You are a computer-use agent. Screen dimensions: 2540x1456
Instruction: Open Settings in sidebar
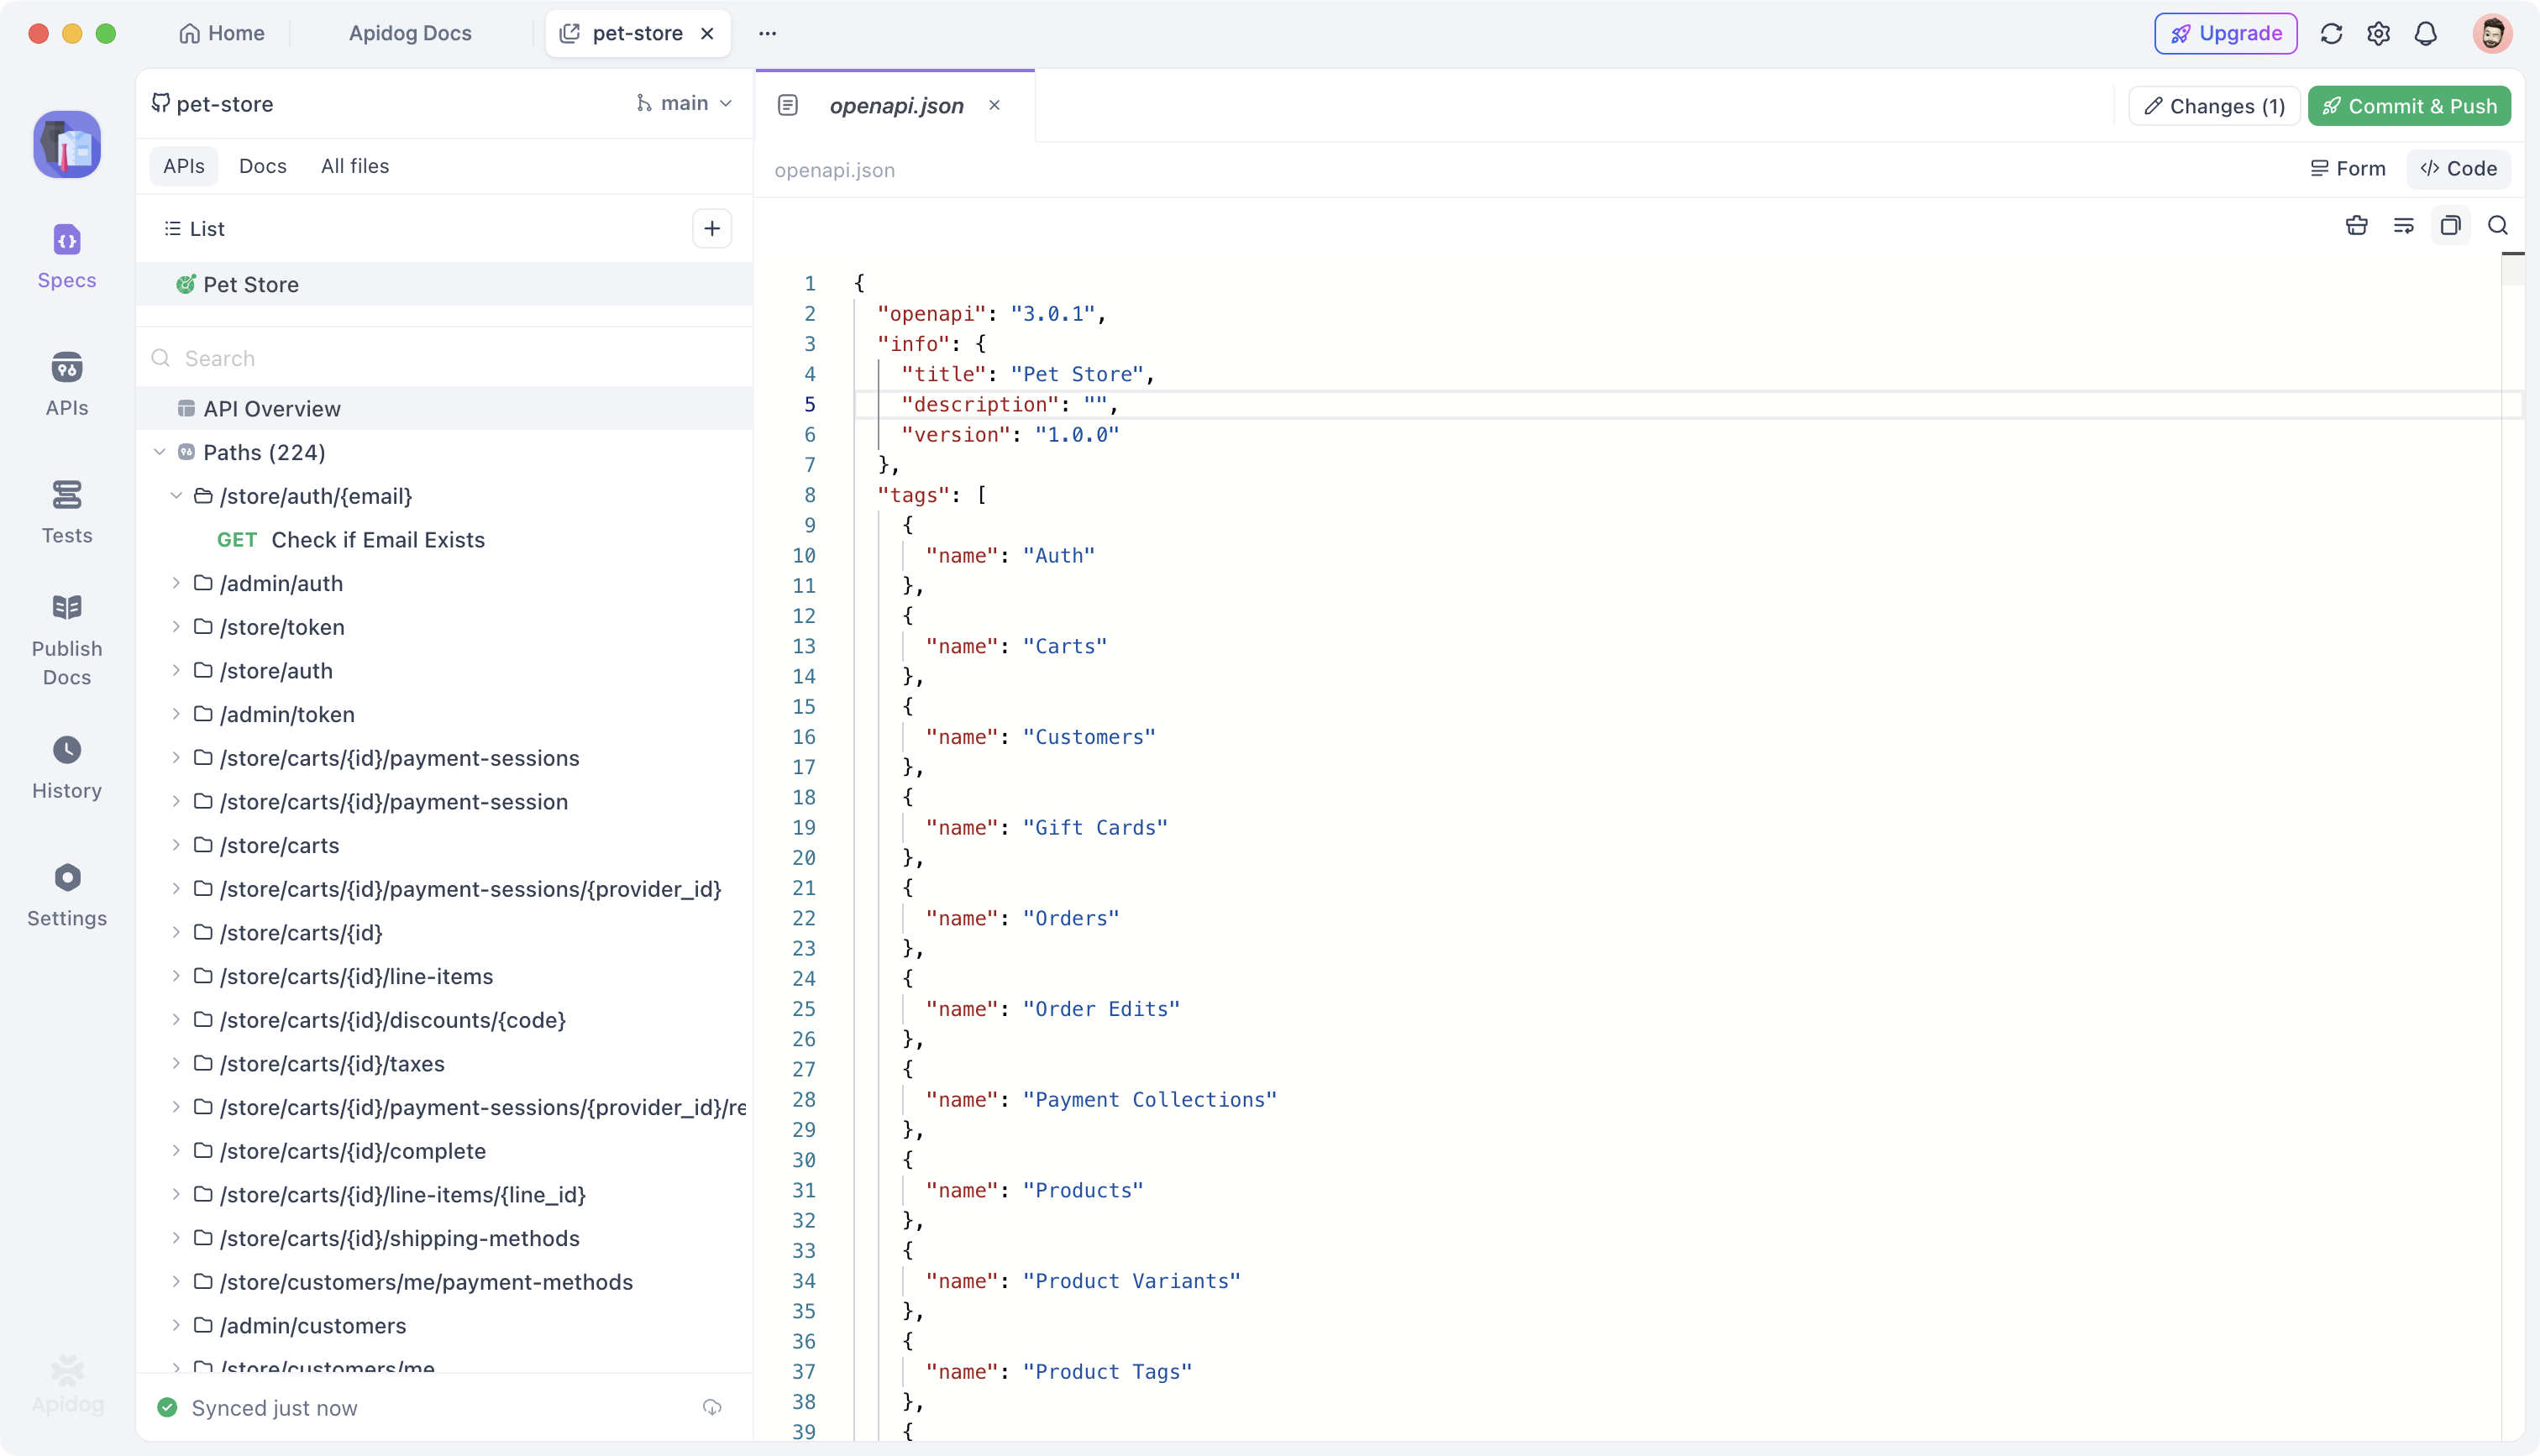point(67,895)
